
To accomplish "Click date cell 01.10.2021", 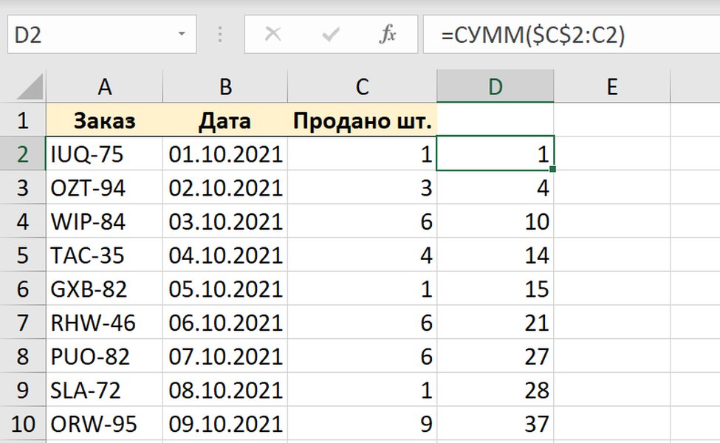I will pos(225,154).
